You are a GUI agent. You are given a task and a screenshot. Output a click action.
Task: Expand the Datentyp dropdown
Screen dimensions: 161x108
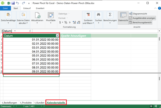(x=69, y=13)
